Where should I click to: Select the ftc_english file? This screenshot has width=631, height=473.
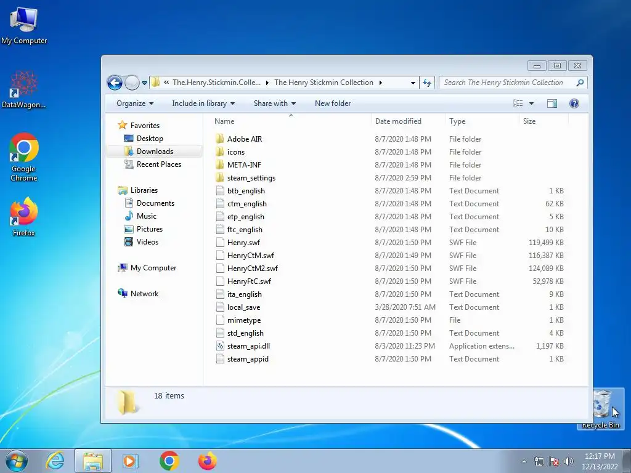click(245, 230)
